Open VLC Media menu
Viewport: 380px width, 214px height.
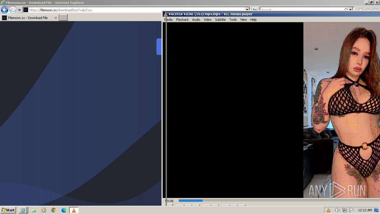click(168, 20)
